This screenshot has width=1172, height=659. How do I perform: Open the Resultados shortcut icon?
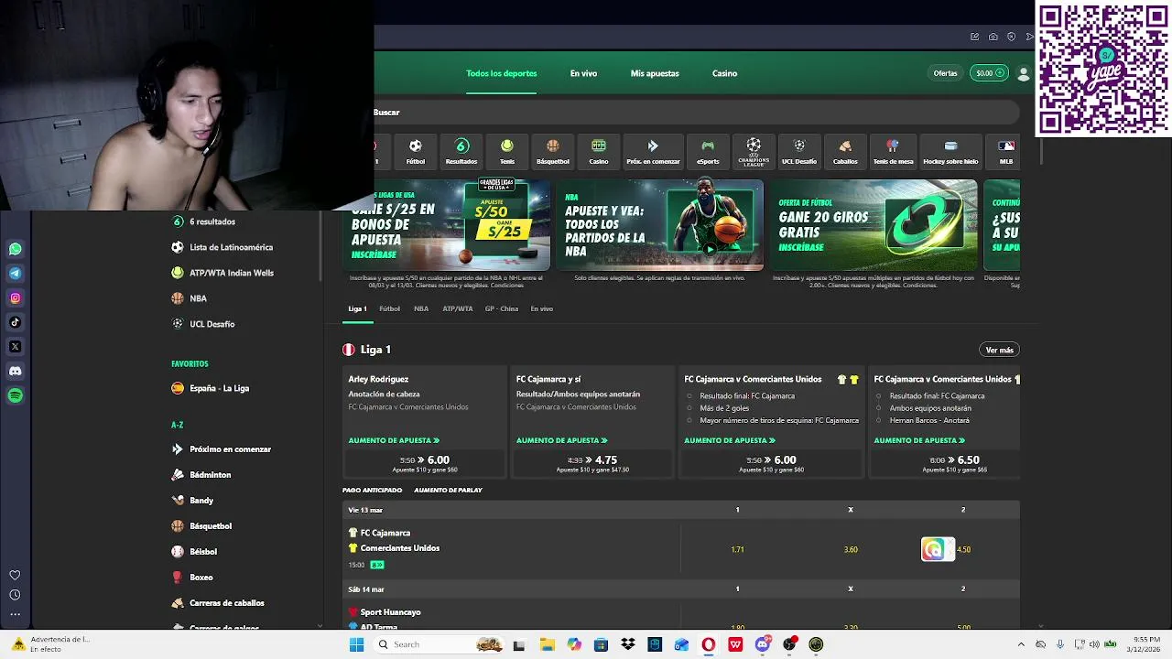461,151
